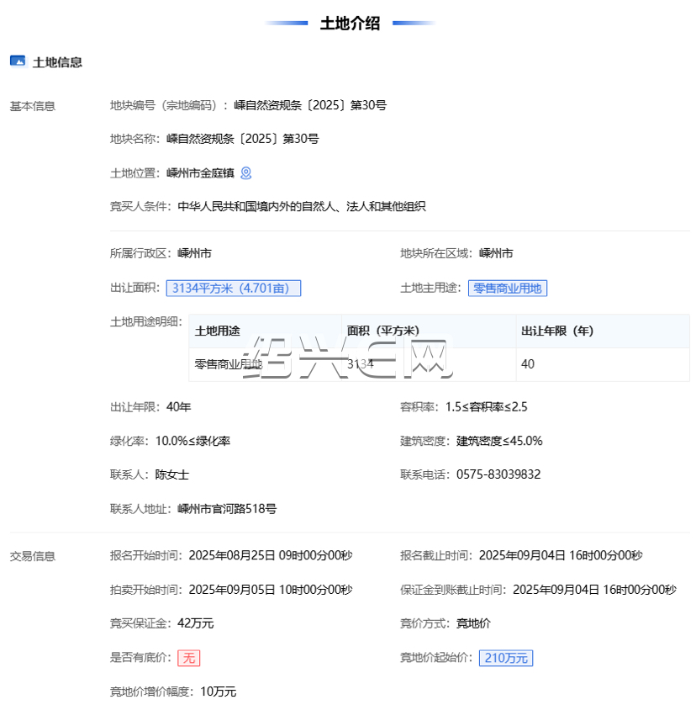
Task: Select the phone number 0575-83039832
Action: click(x=498, y=474)
